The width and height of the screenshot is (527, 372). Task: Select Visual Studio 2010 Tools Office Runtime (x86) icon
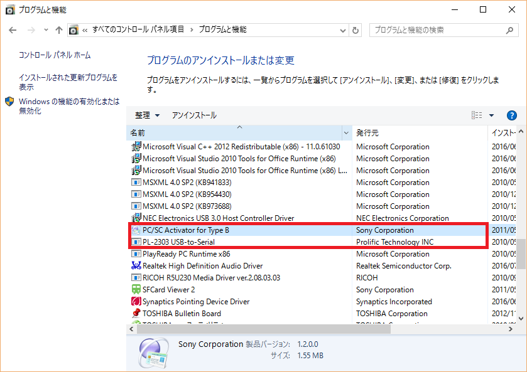[x=136, y=159]
